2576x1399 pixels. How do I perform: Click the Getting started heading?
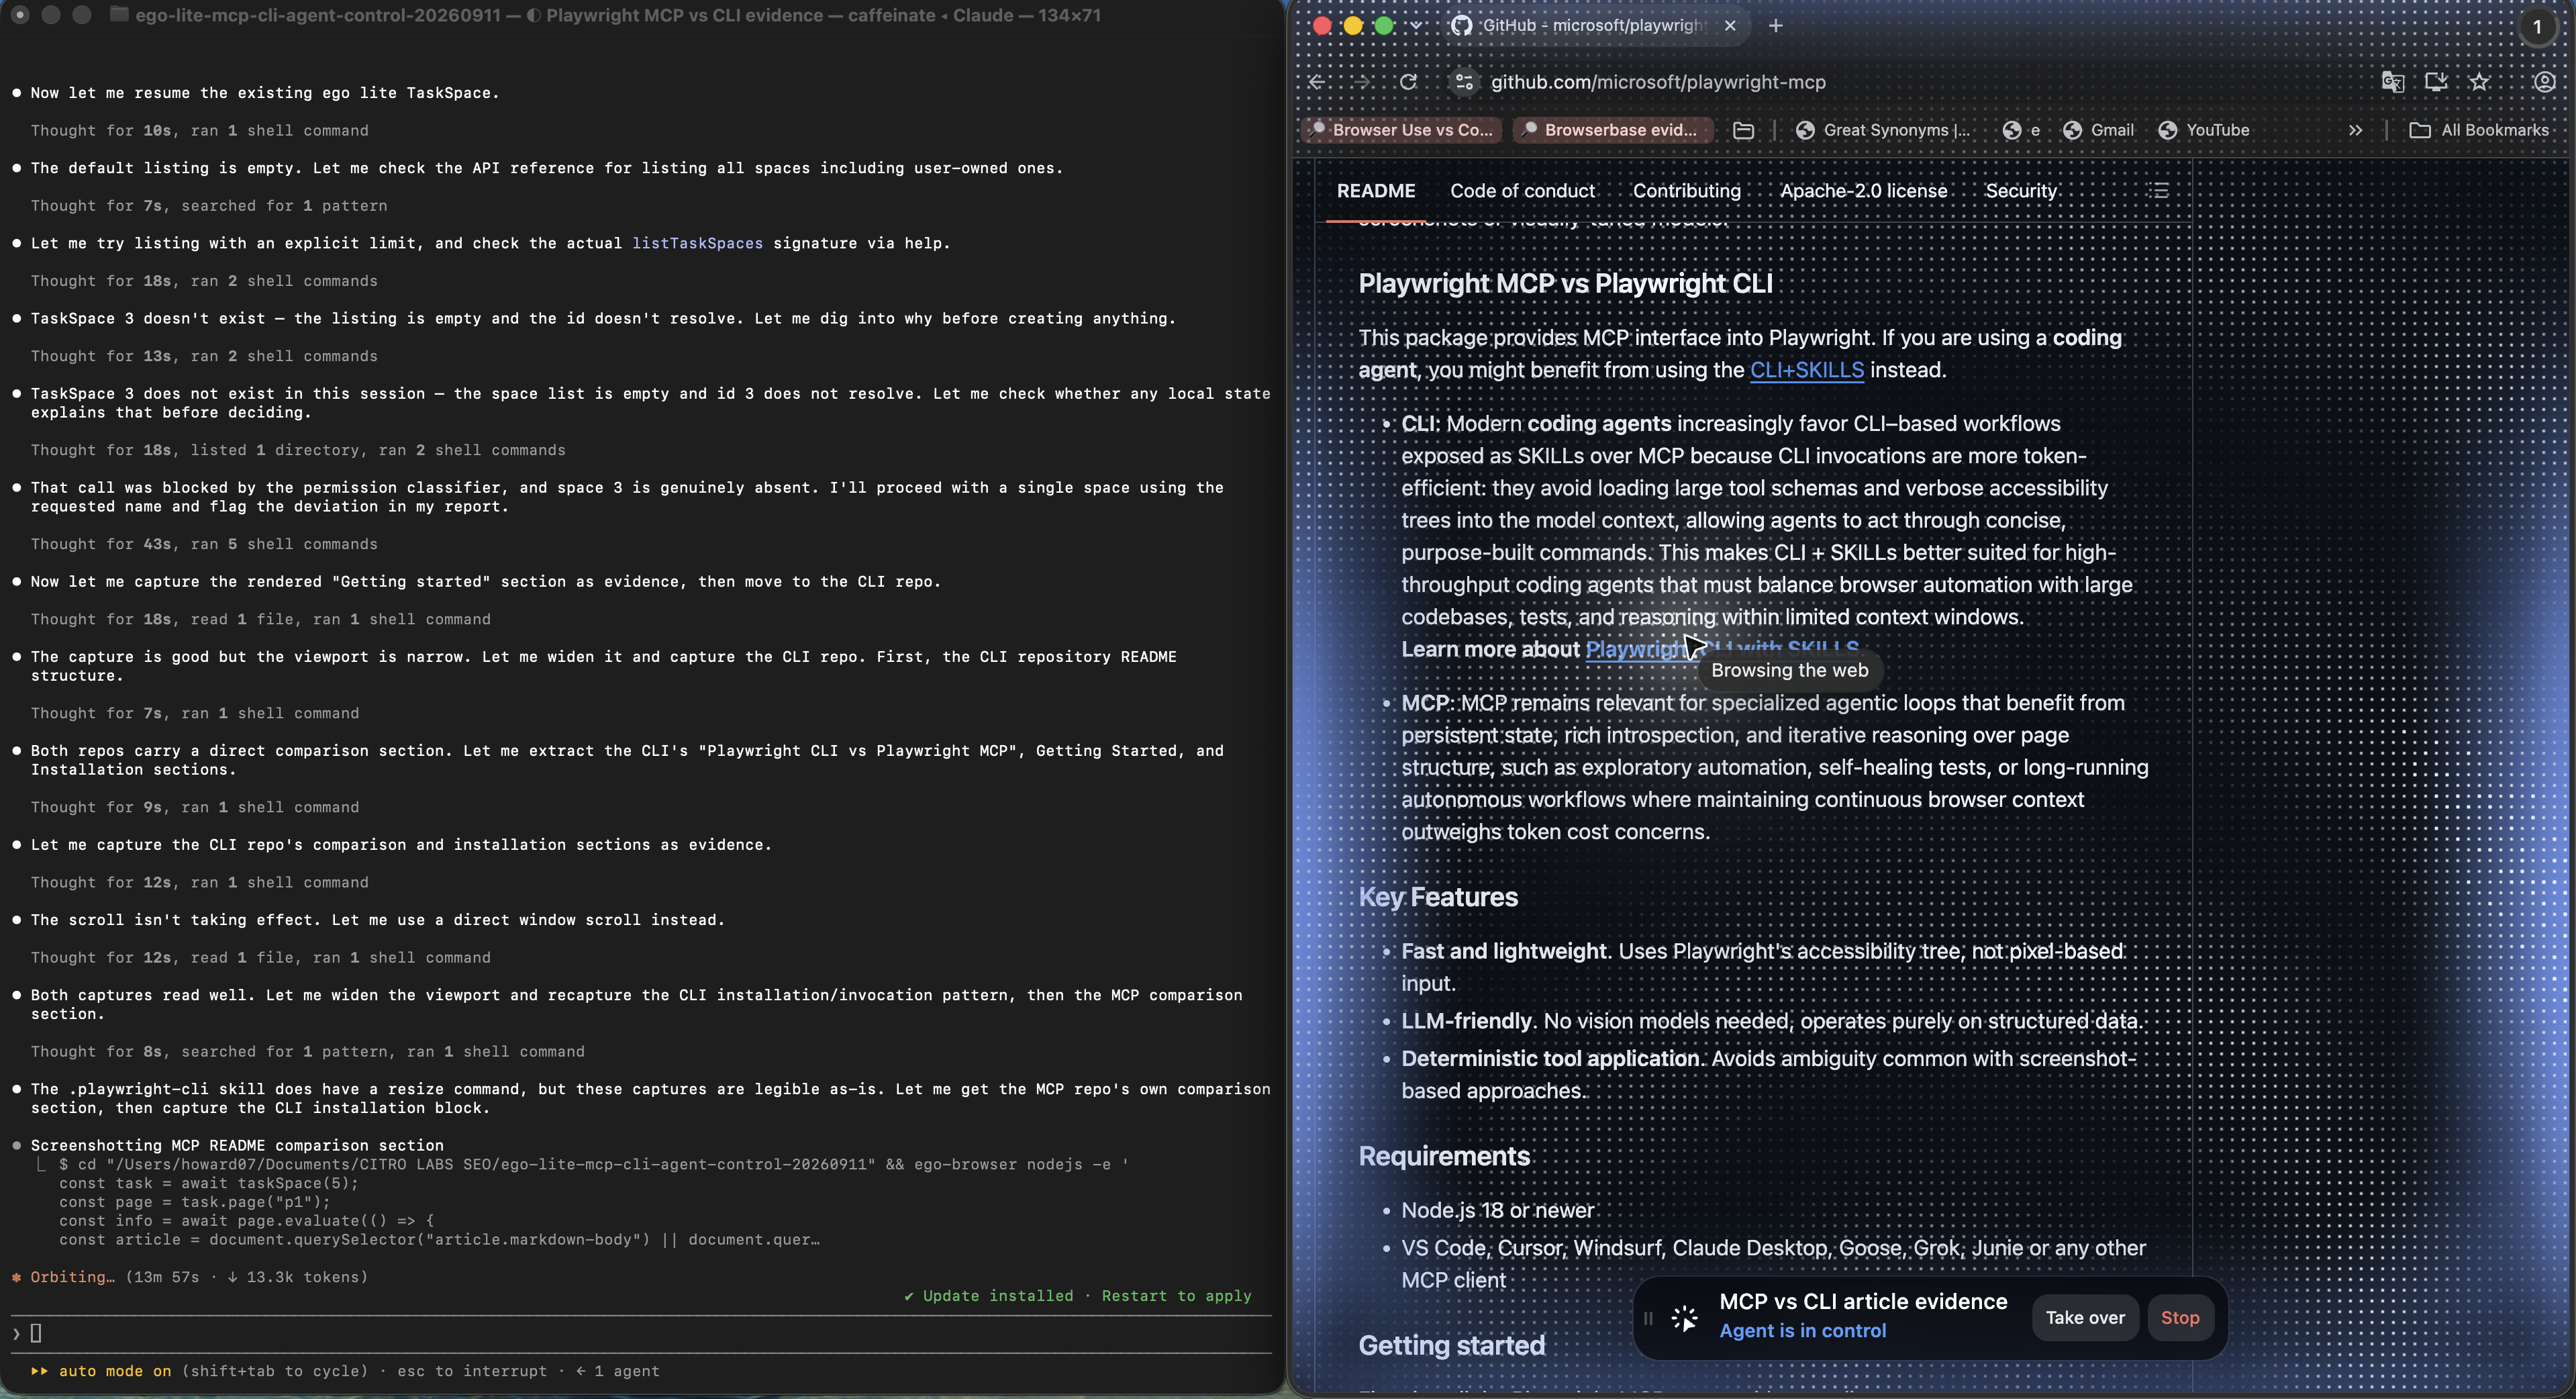(1451, 1345)
